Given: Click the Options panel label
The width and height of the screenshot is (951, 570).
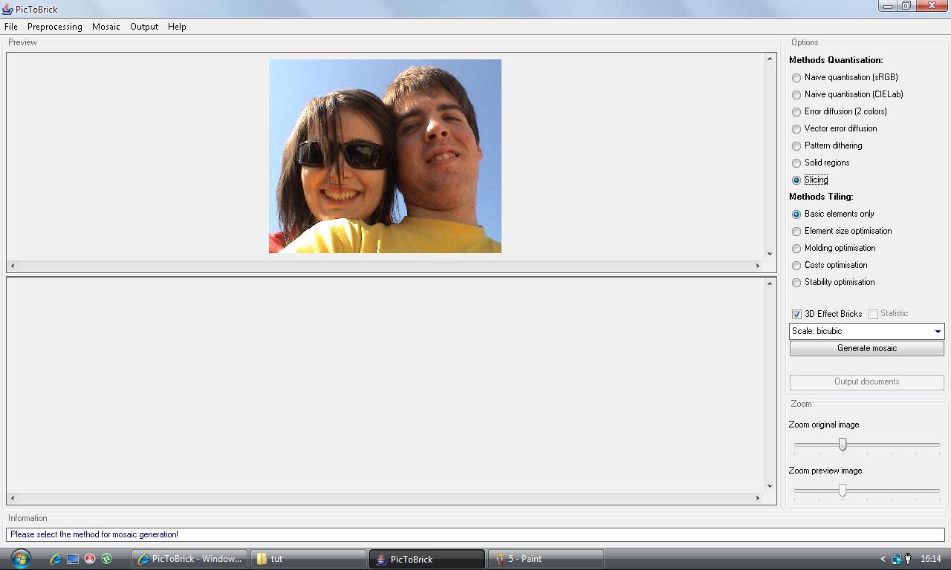Looking at the screenshot, I should point(805,42).
